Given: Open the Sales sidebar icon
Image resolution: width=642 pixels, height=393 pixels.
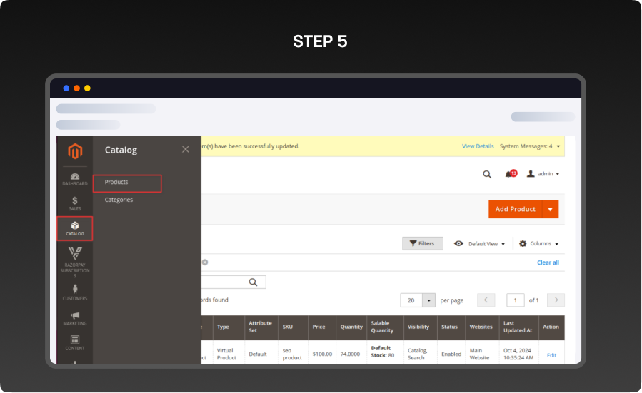Looking at the screenshot, I should pyautogui.click(x=75, y=203).
